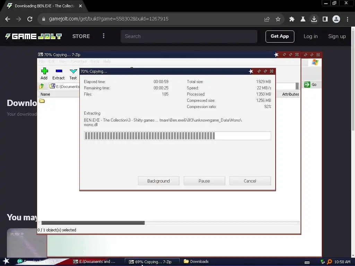Click the Chrome address bar URL

tap(109, 19)
